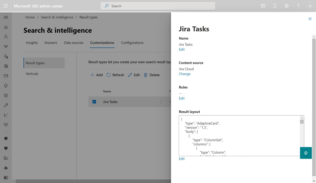This screenshot has height=183, width=316.
Task: Open Cloud Shell icon in header
Action: tap(263, 6)
